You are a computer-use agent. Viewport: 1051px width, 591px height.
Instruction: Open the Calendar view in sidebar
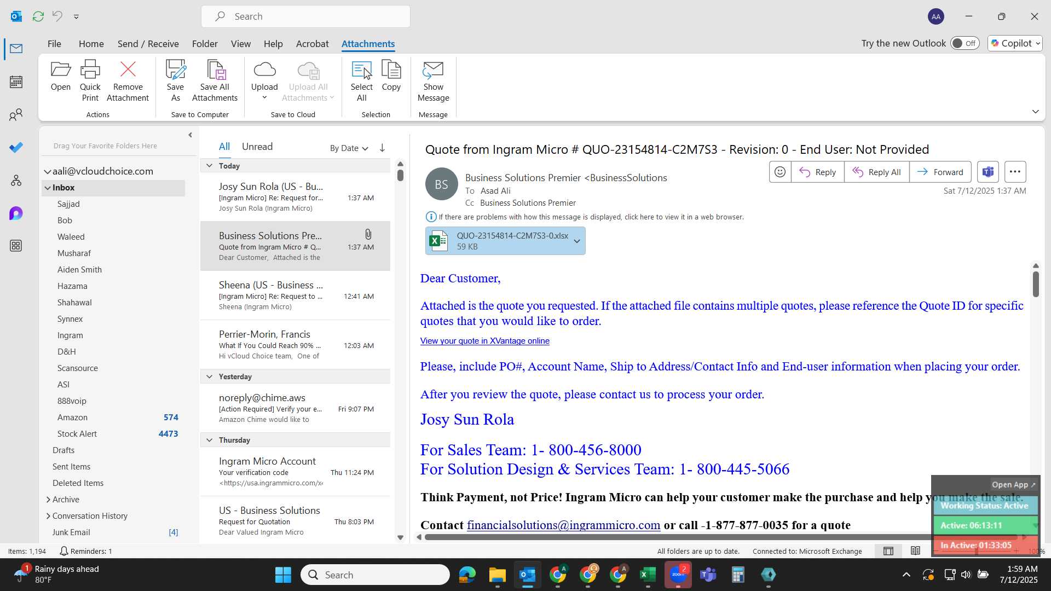[16, 82]
